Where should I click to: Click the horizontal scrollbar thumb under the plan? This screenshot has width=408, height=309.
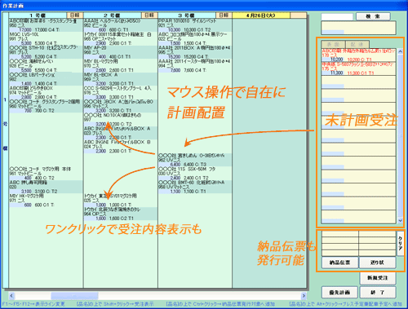[x=74, y=295]
